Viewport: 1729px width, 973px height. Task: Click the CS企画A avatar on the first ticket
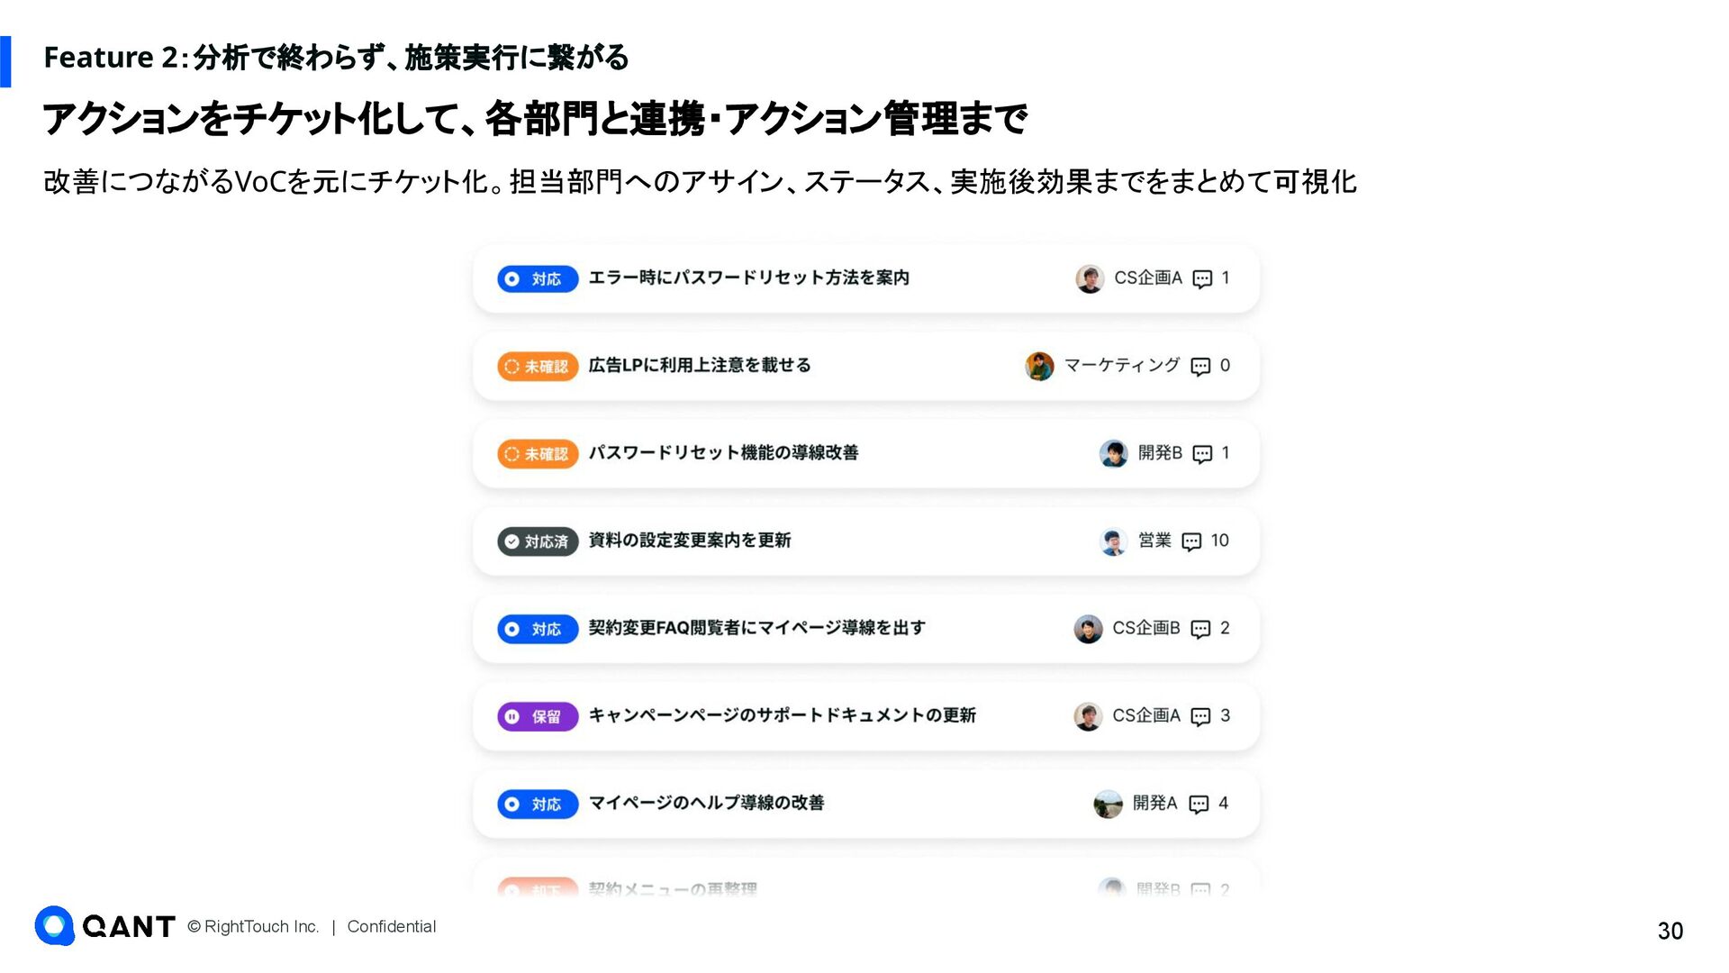pyautogui.click(x=1090, y=278)
